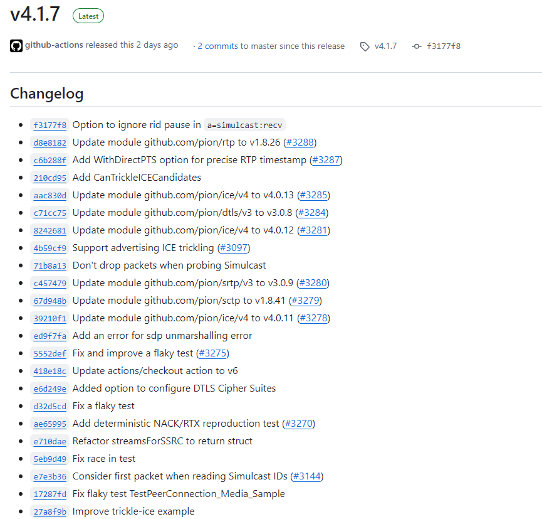Open commit ed9f7fa
This screenshot has width=542, height=519.
(50, 336)
